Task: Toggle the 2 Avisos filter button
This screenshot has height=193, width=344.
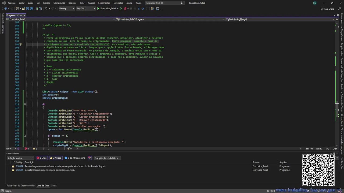Action: (56, 158)
